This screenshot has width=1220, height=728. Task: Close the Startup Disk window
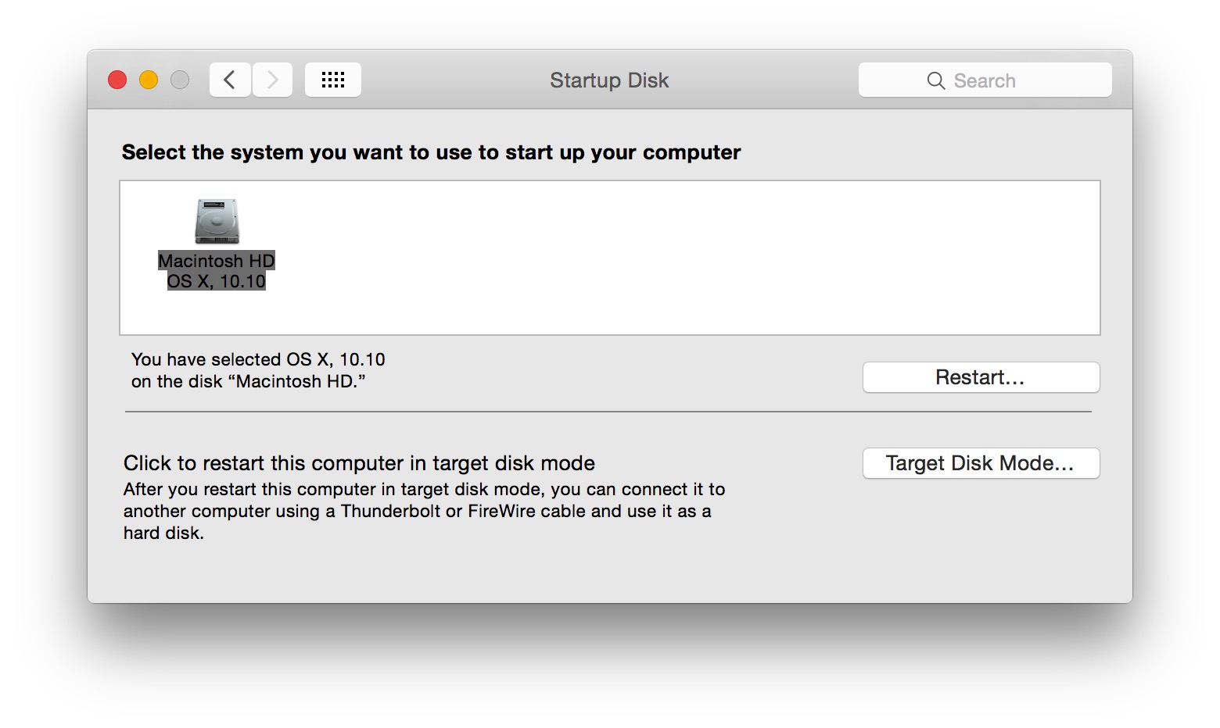coord(117,79)
